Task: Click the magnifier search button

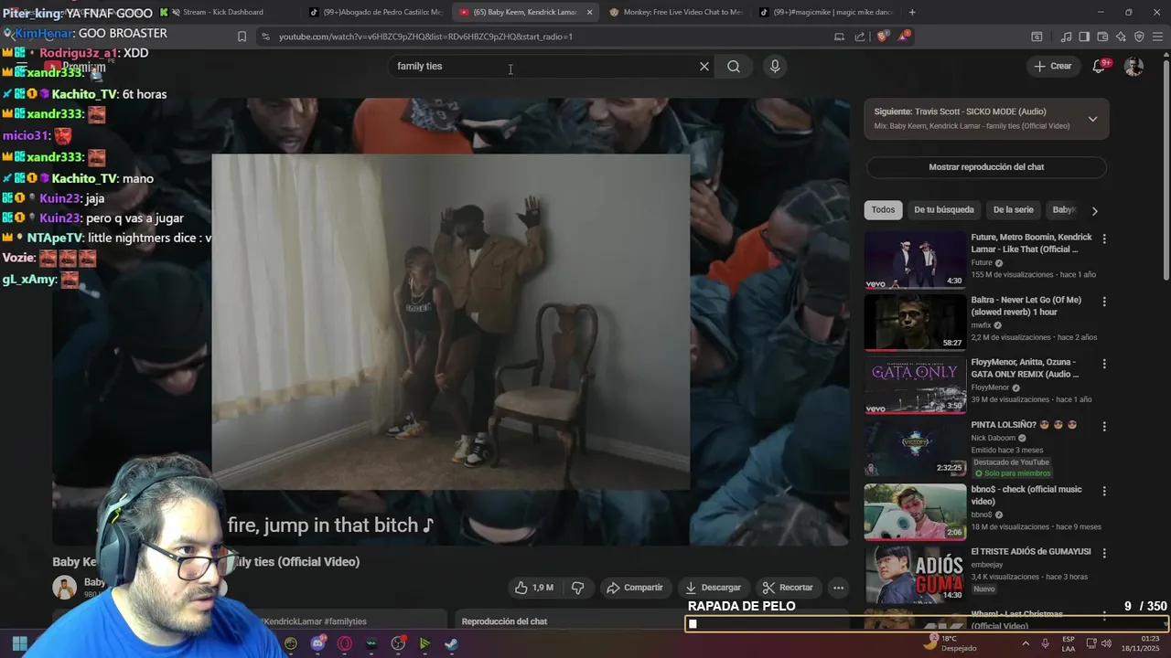Action: pos(734,66)
